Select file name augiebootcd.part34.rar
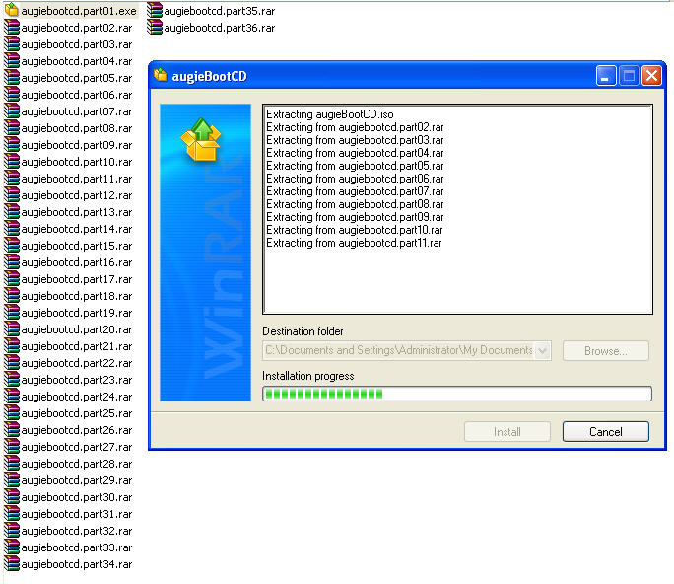Viewport: 674px width, 584px height. (x=77, y=564)
